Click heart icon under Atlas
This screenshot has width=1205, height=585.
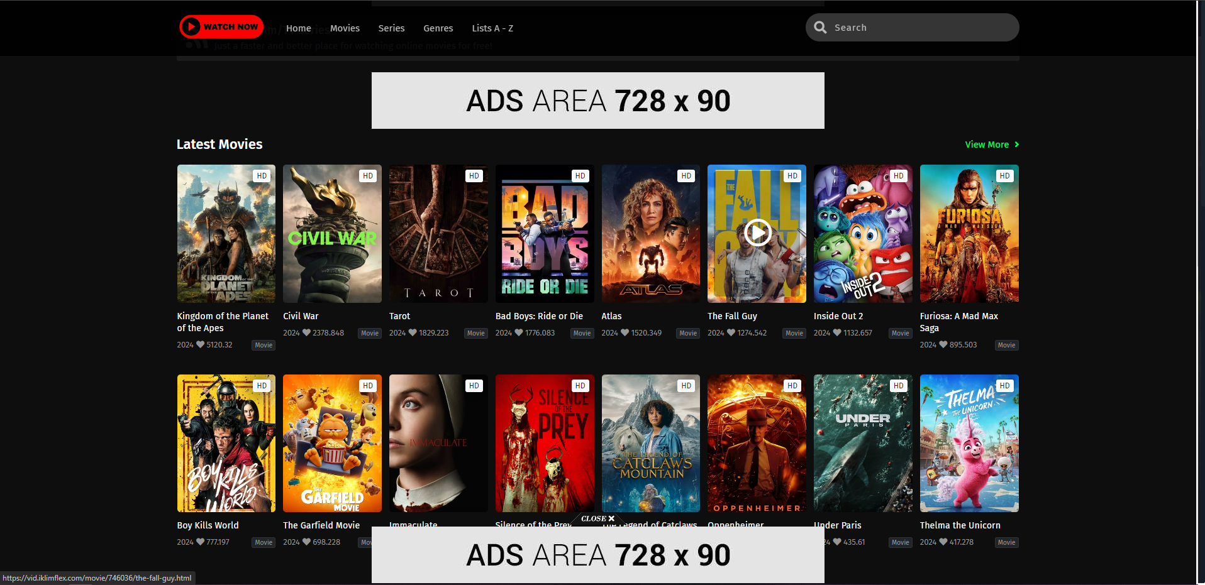pos(625,332)
